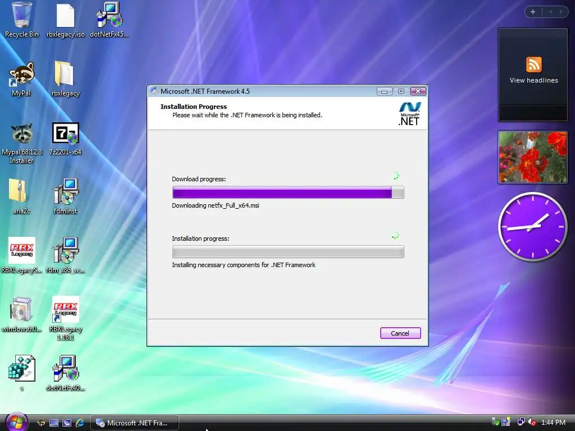Select the windows6.0 update package icon
The image size is (575, 431).
(21, 309)
